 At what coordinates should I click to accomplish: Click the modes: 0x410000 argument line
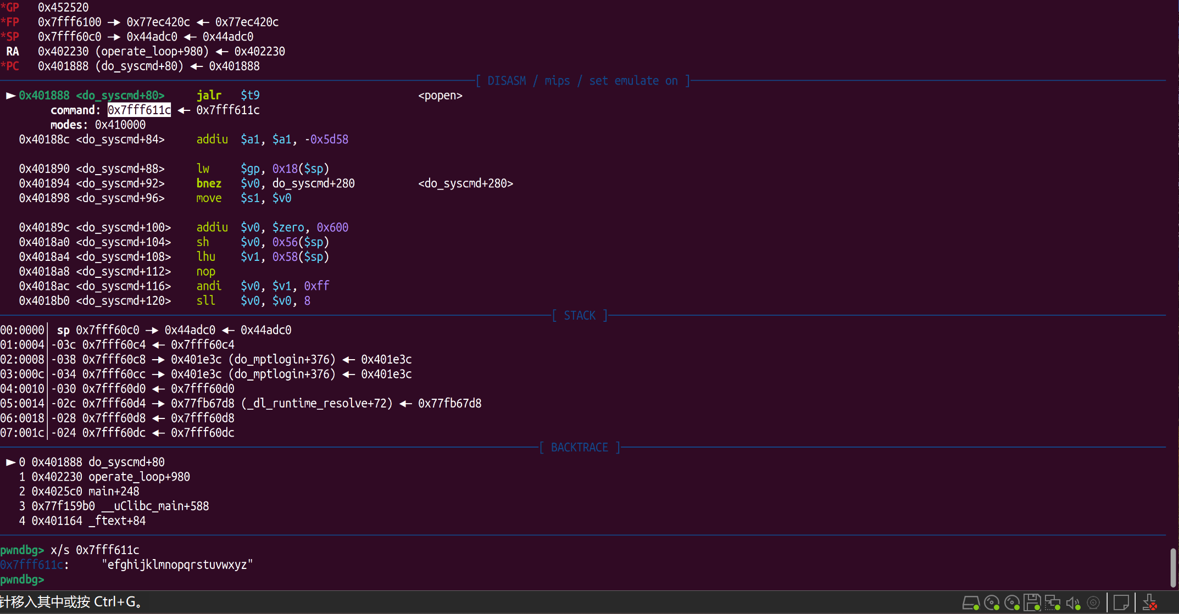pyautogui.click(x=98, y=125)
